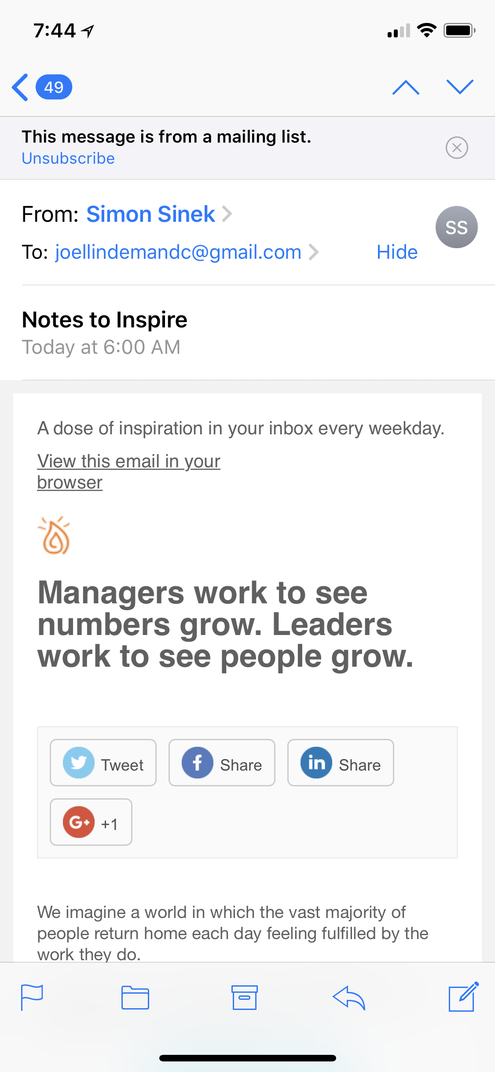Screen dimensions: 495x1072
Task: Open the move to folder icon
Action: pyautogui.click(x=135, y=997)
